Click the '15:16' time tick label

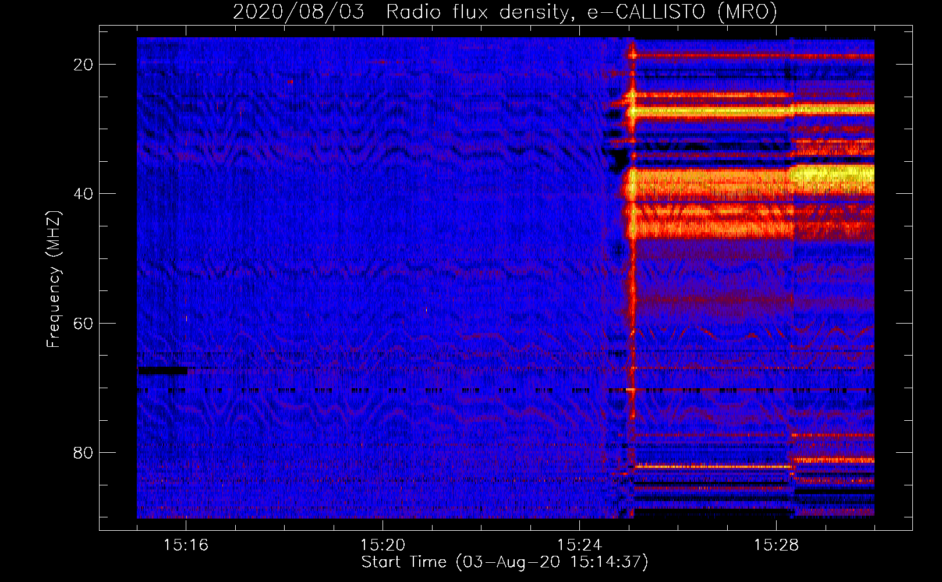186,545
